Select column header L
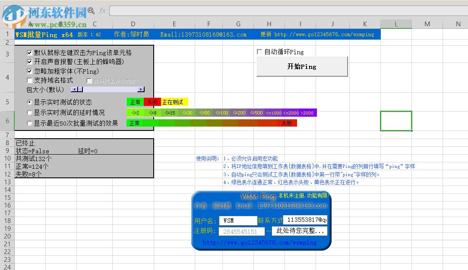 [x=396, y=24]
